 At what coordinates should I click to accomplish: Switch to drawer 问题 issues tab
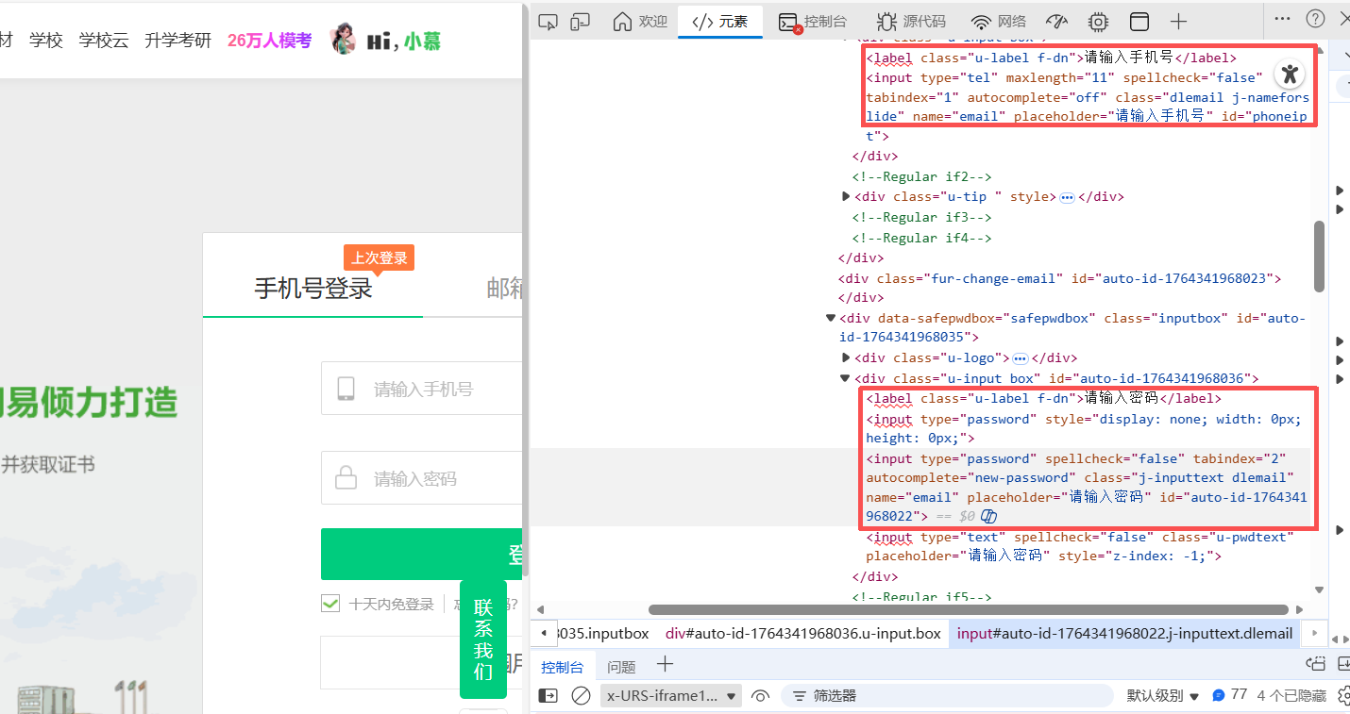[x=621, y=667]
